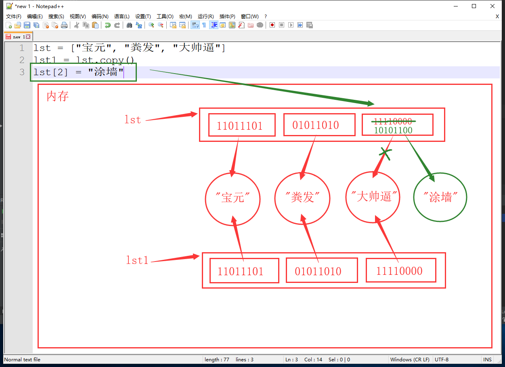Select the new 1 document tab
The width and height of the screenshot is (505, 367).
17,36
